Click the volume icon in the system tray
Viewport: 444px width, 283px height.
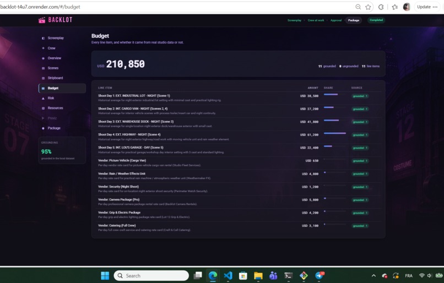[429, 275]
